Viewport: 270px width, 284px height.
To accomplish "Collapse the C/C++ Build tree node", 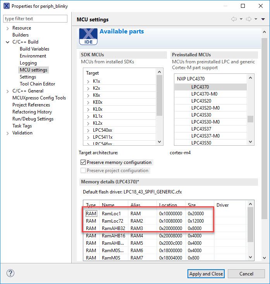I will [8, 42].
